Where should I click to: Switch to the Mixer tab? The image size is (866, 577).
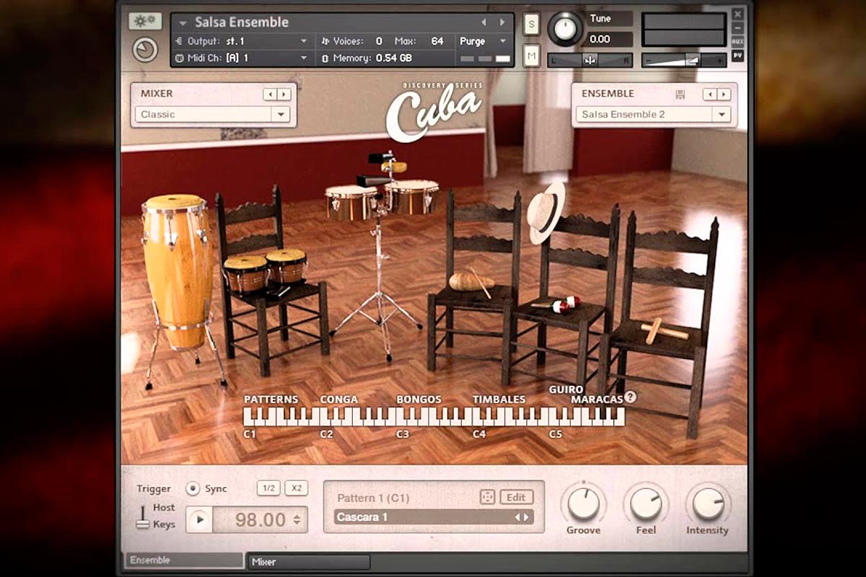click(x=309, y=562)
